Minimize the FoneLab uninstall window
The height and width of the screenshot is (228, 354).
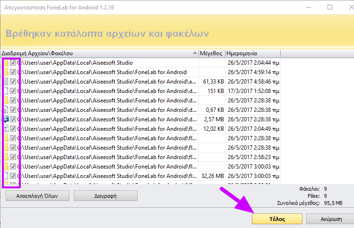point(309,7)
